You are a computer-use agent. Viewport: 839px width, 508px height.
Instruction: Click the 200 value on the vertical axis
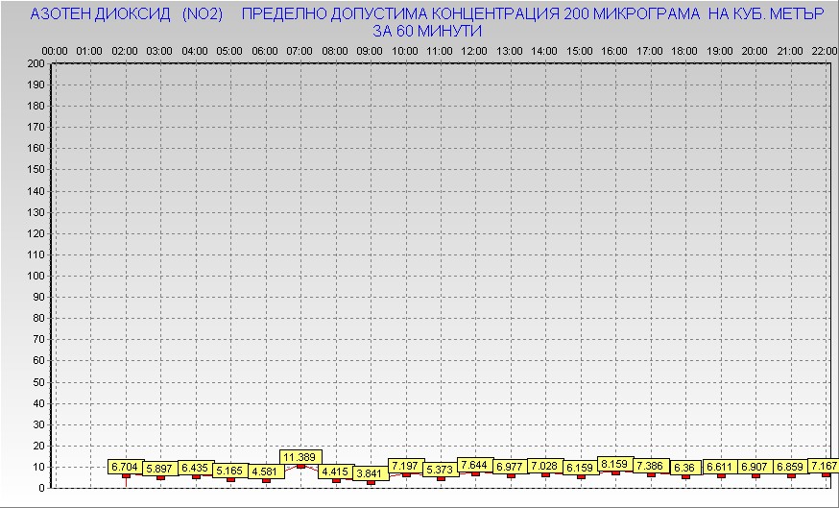coord(36,64)
